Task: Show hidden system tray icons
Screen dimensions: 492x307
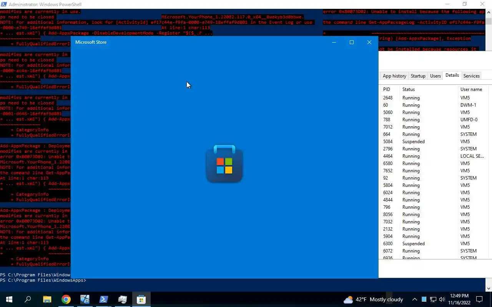Action: pos(415,299)
